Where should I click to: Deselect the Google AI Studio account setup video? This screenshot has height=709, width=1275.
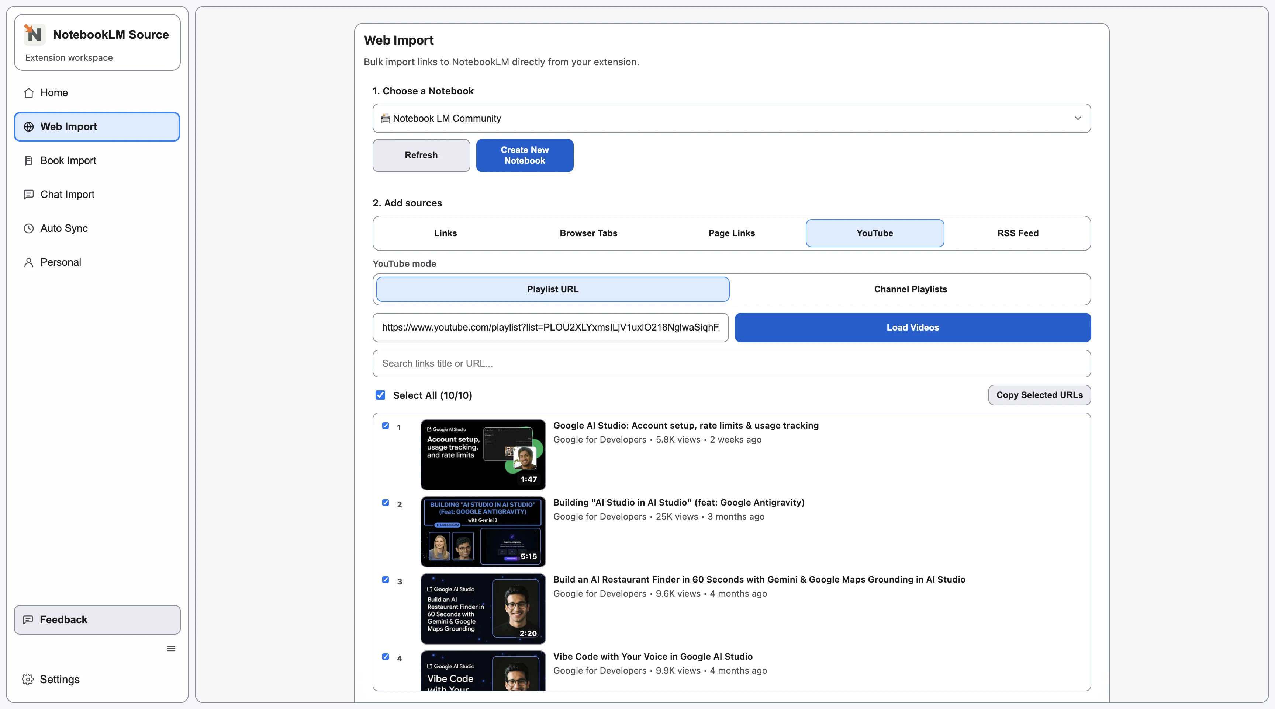click(386, 426)
